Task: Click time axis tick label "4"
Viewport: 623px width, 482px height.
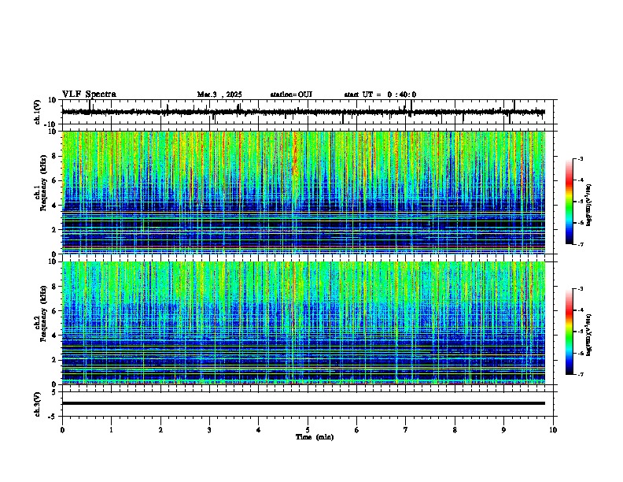Action: pos(259,430)
